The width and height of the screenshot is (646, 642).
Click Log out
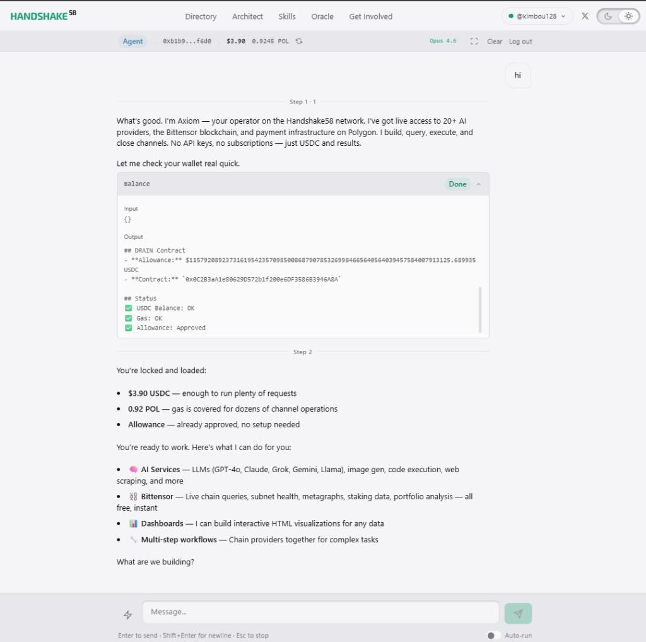click(x=520, y=41)
